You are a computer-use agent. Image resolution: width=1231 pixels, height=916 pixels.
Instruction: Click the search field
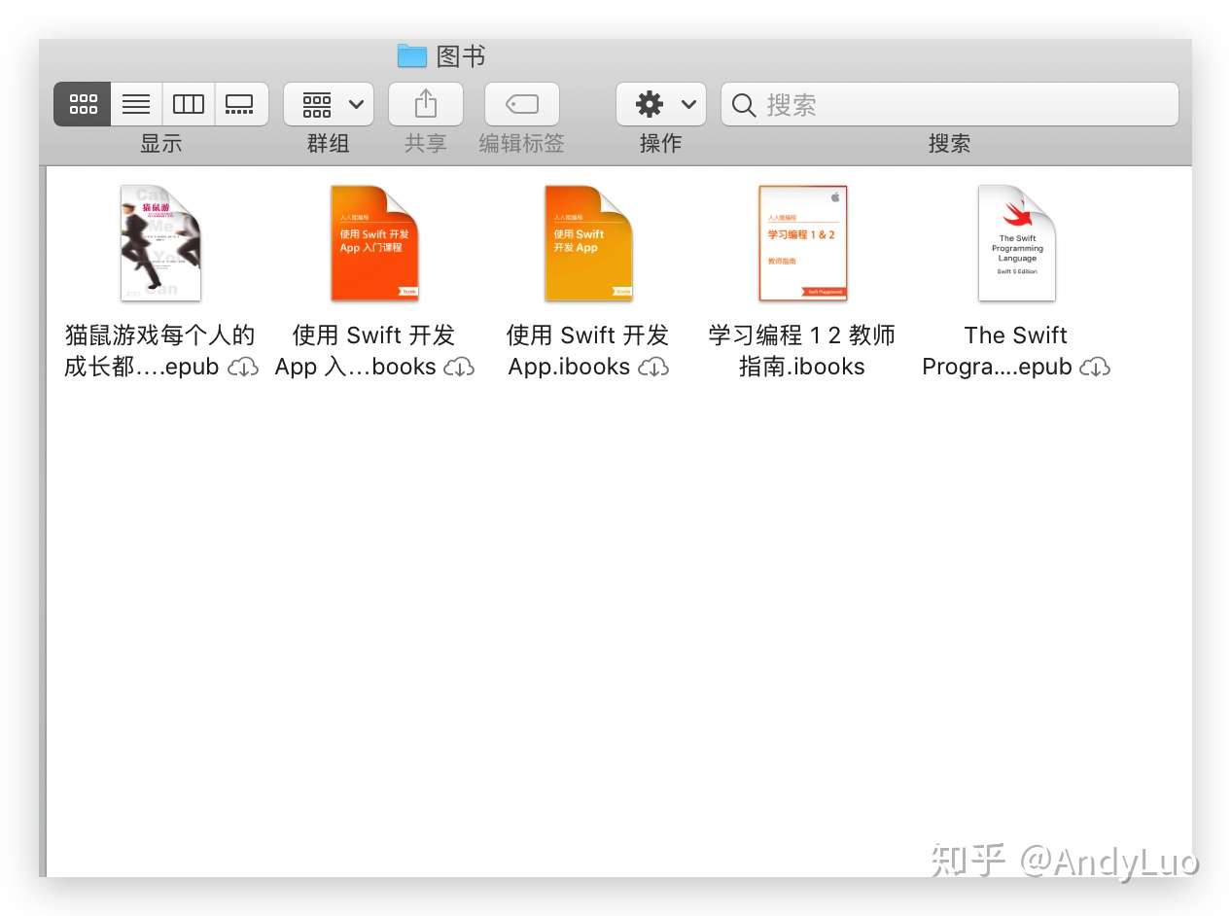coord(950,104)
